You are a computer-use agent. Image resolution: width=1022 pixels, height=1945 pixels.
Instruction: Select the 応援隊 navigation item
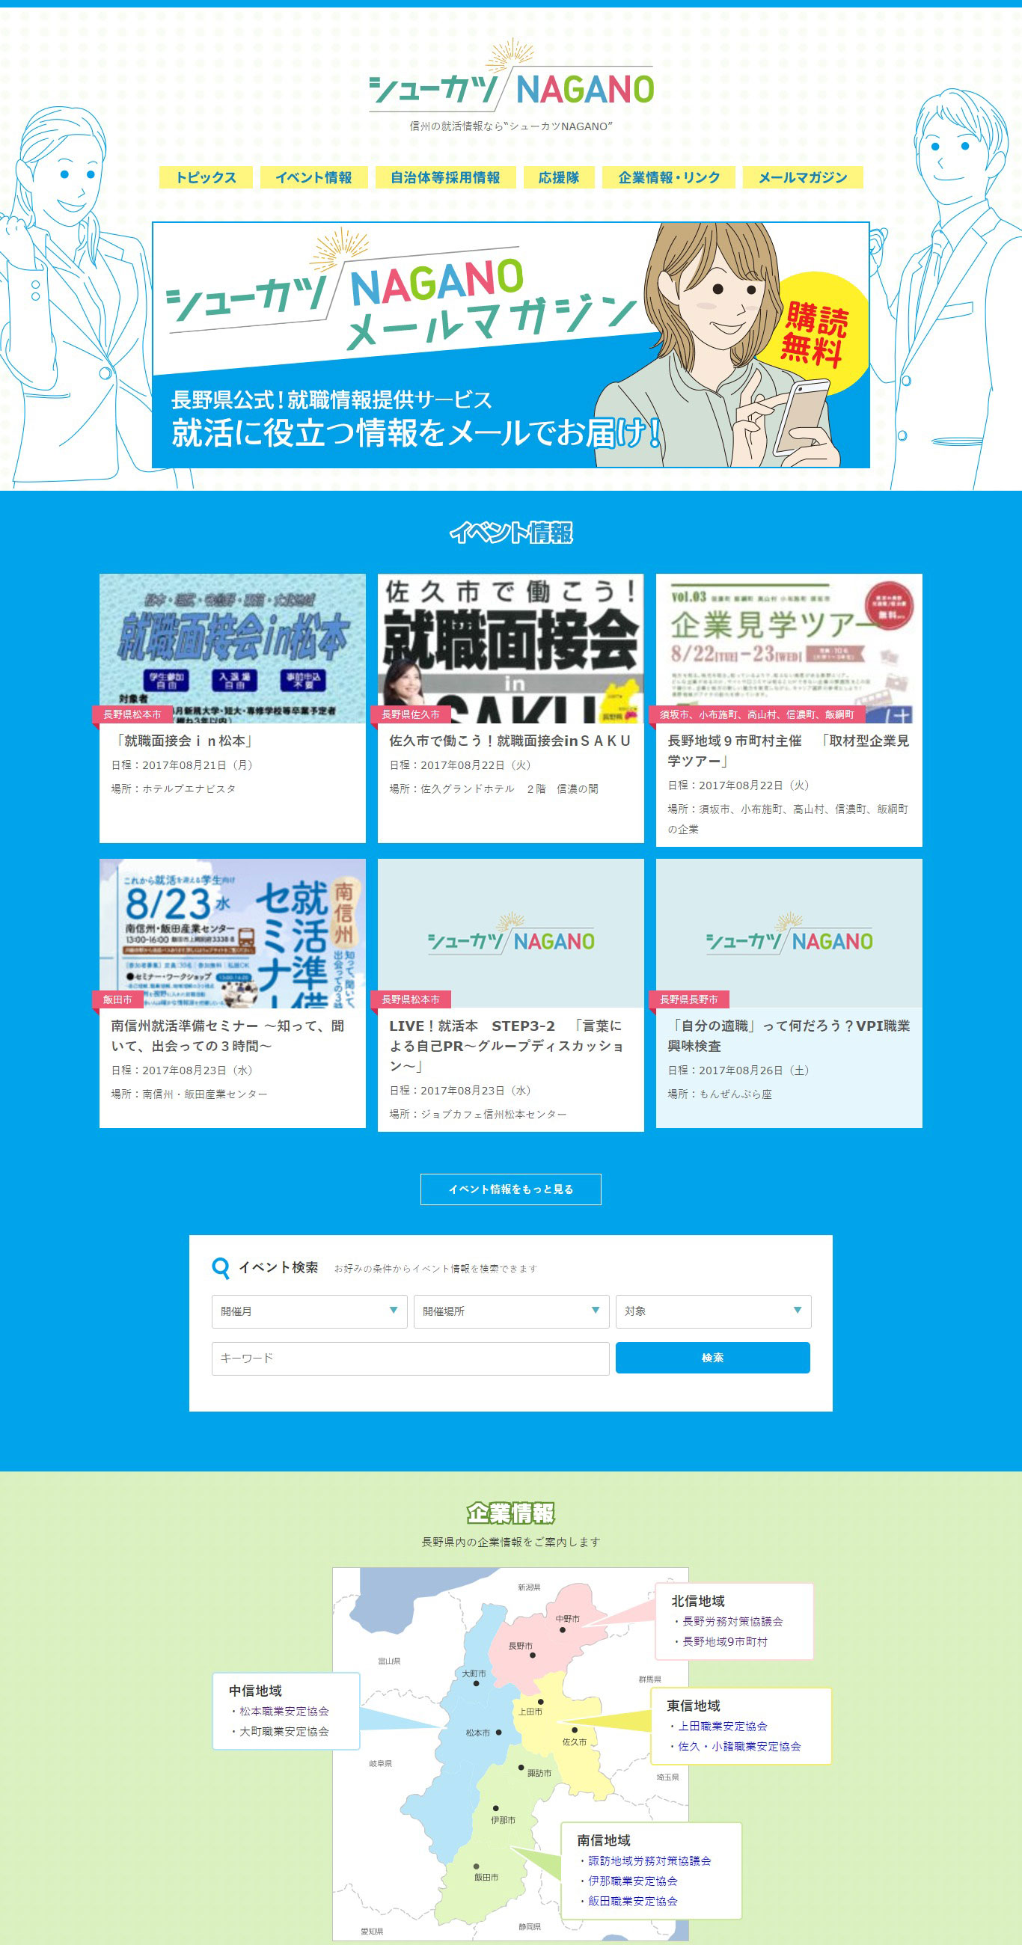(559, 177)
